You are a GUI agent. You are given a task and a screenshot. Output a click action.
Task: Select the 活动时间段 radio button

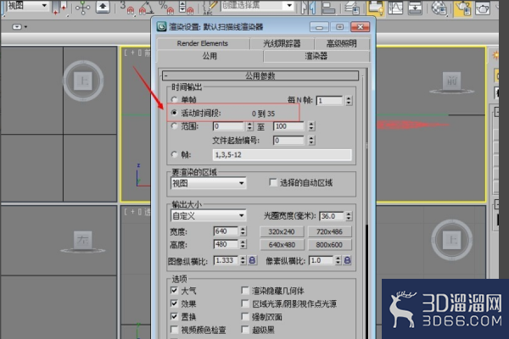tap(175, 113)
